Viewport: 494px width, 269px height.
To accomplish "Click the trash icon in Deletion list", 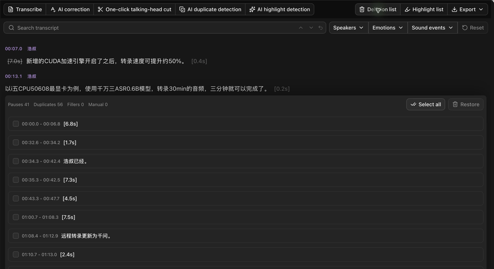I will (x=362, y=9).
